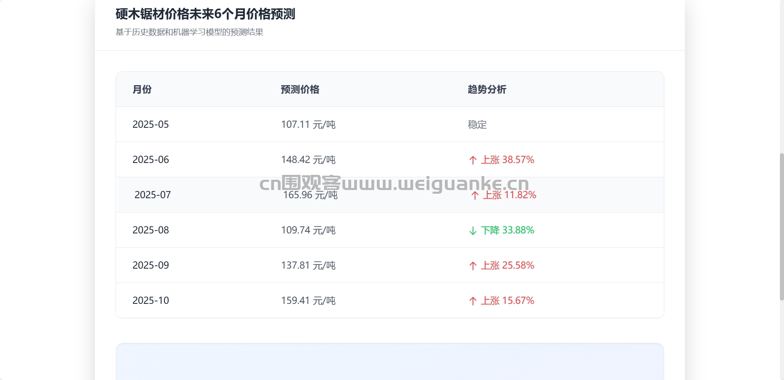
Task: Click the 148.42 元/吨 price cell
Action: tap(308, 160)
